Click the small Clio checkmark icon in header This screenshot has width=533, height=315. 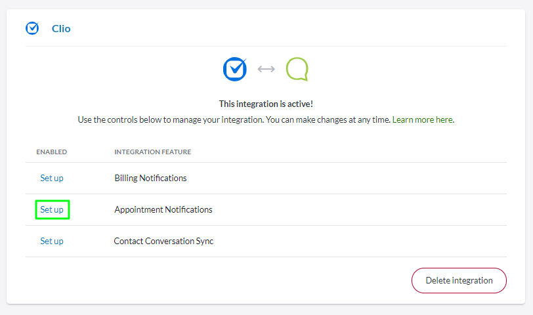click(32, 28)
